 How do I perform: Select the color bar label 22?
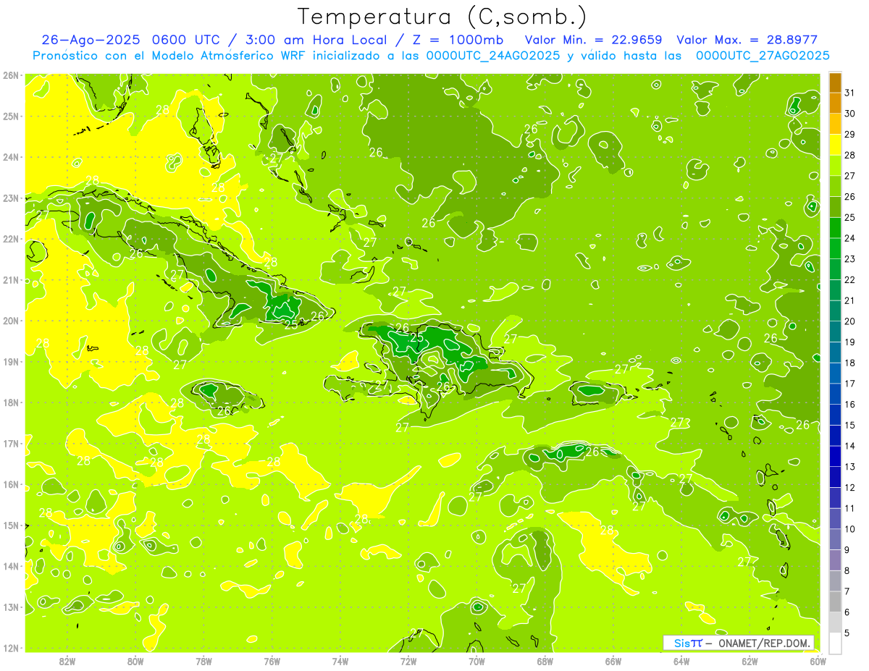pyautogui.click(x=850, y=280)
